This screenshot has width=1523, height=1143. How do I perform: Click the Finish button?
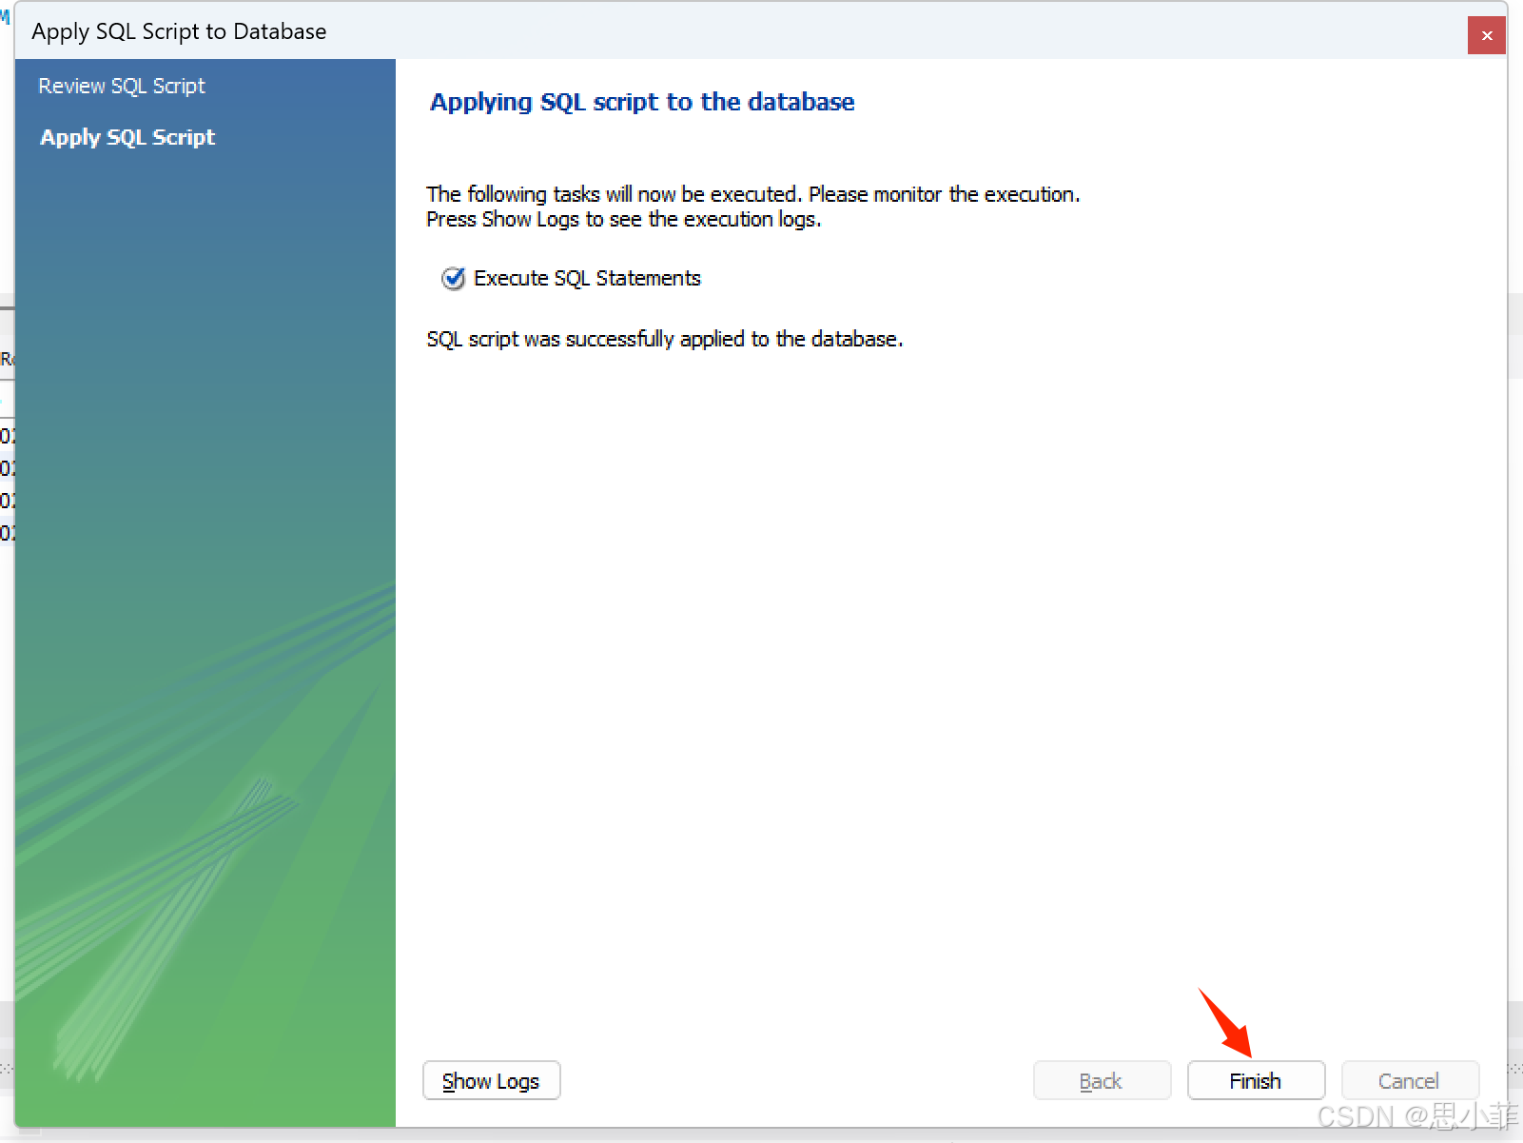pyautogui.click(x=1255, y=1080)
